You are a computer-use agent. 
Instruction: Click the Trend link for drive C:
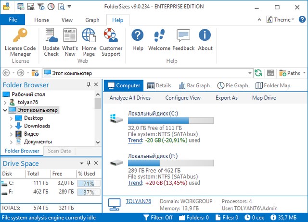pos(135,140)
